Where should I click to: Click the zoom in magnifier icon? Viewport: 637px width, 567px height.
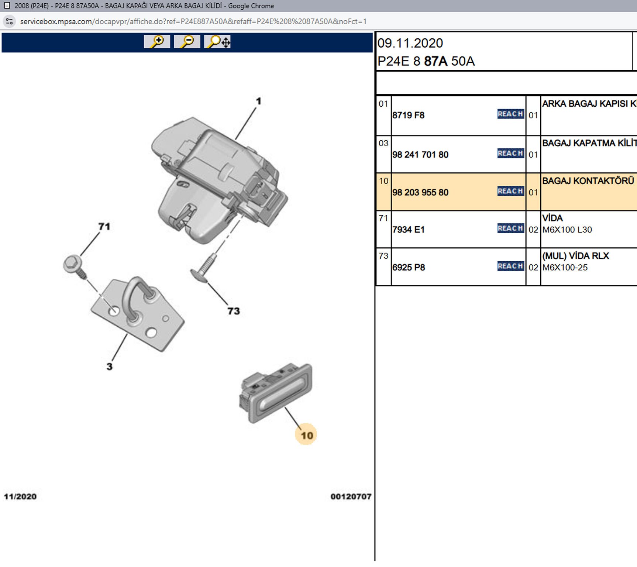click(157, 42)
